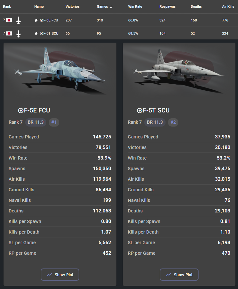Sort the table by Victories column
Screen dimensions: 238x289
[x=72, y=6]
